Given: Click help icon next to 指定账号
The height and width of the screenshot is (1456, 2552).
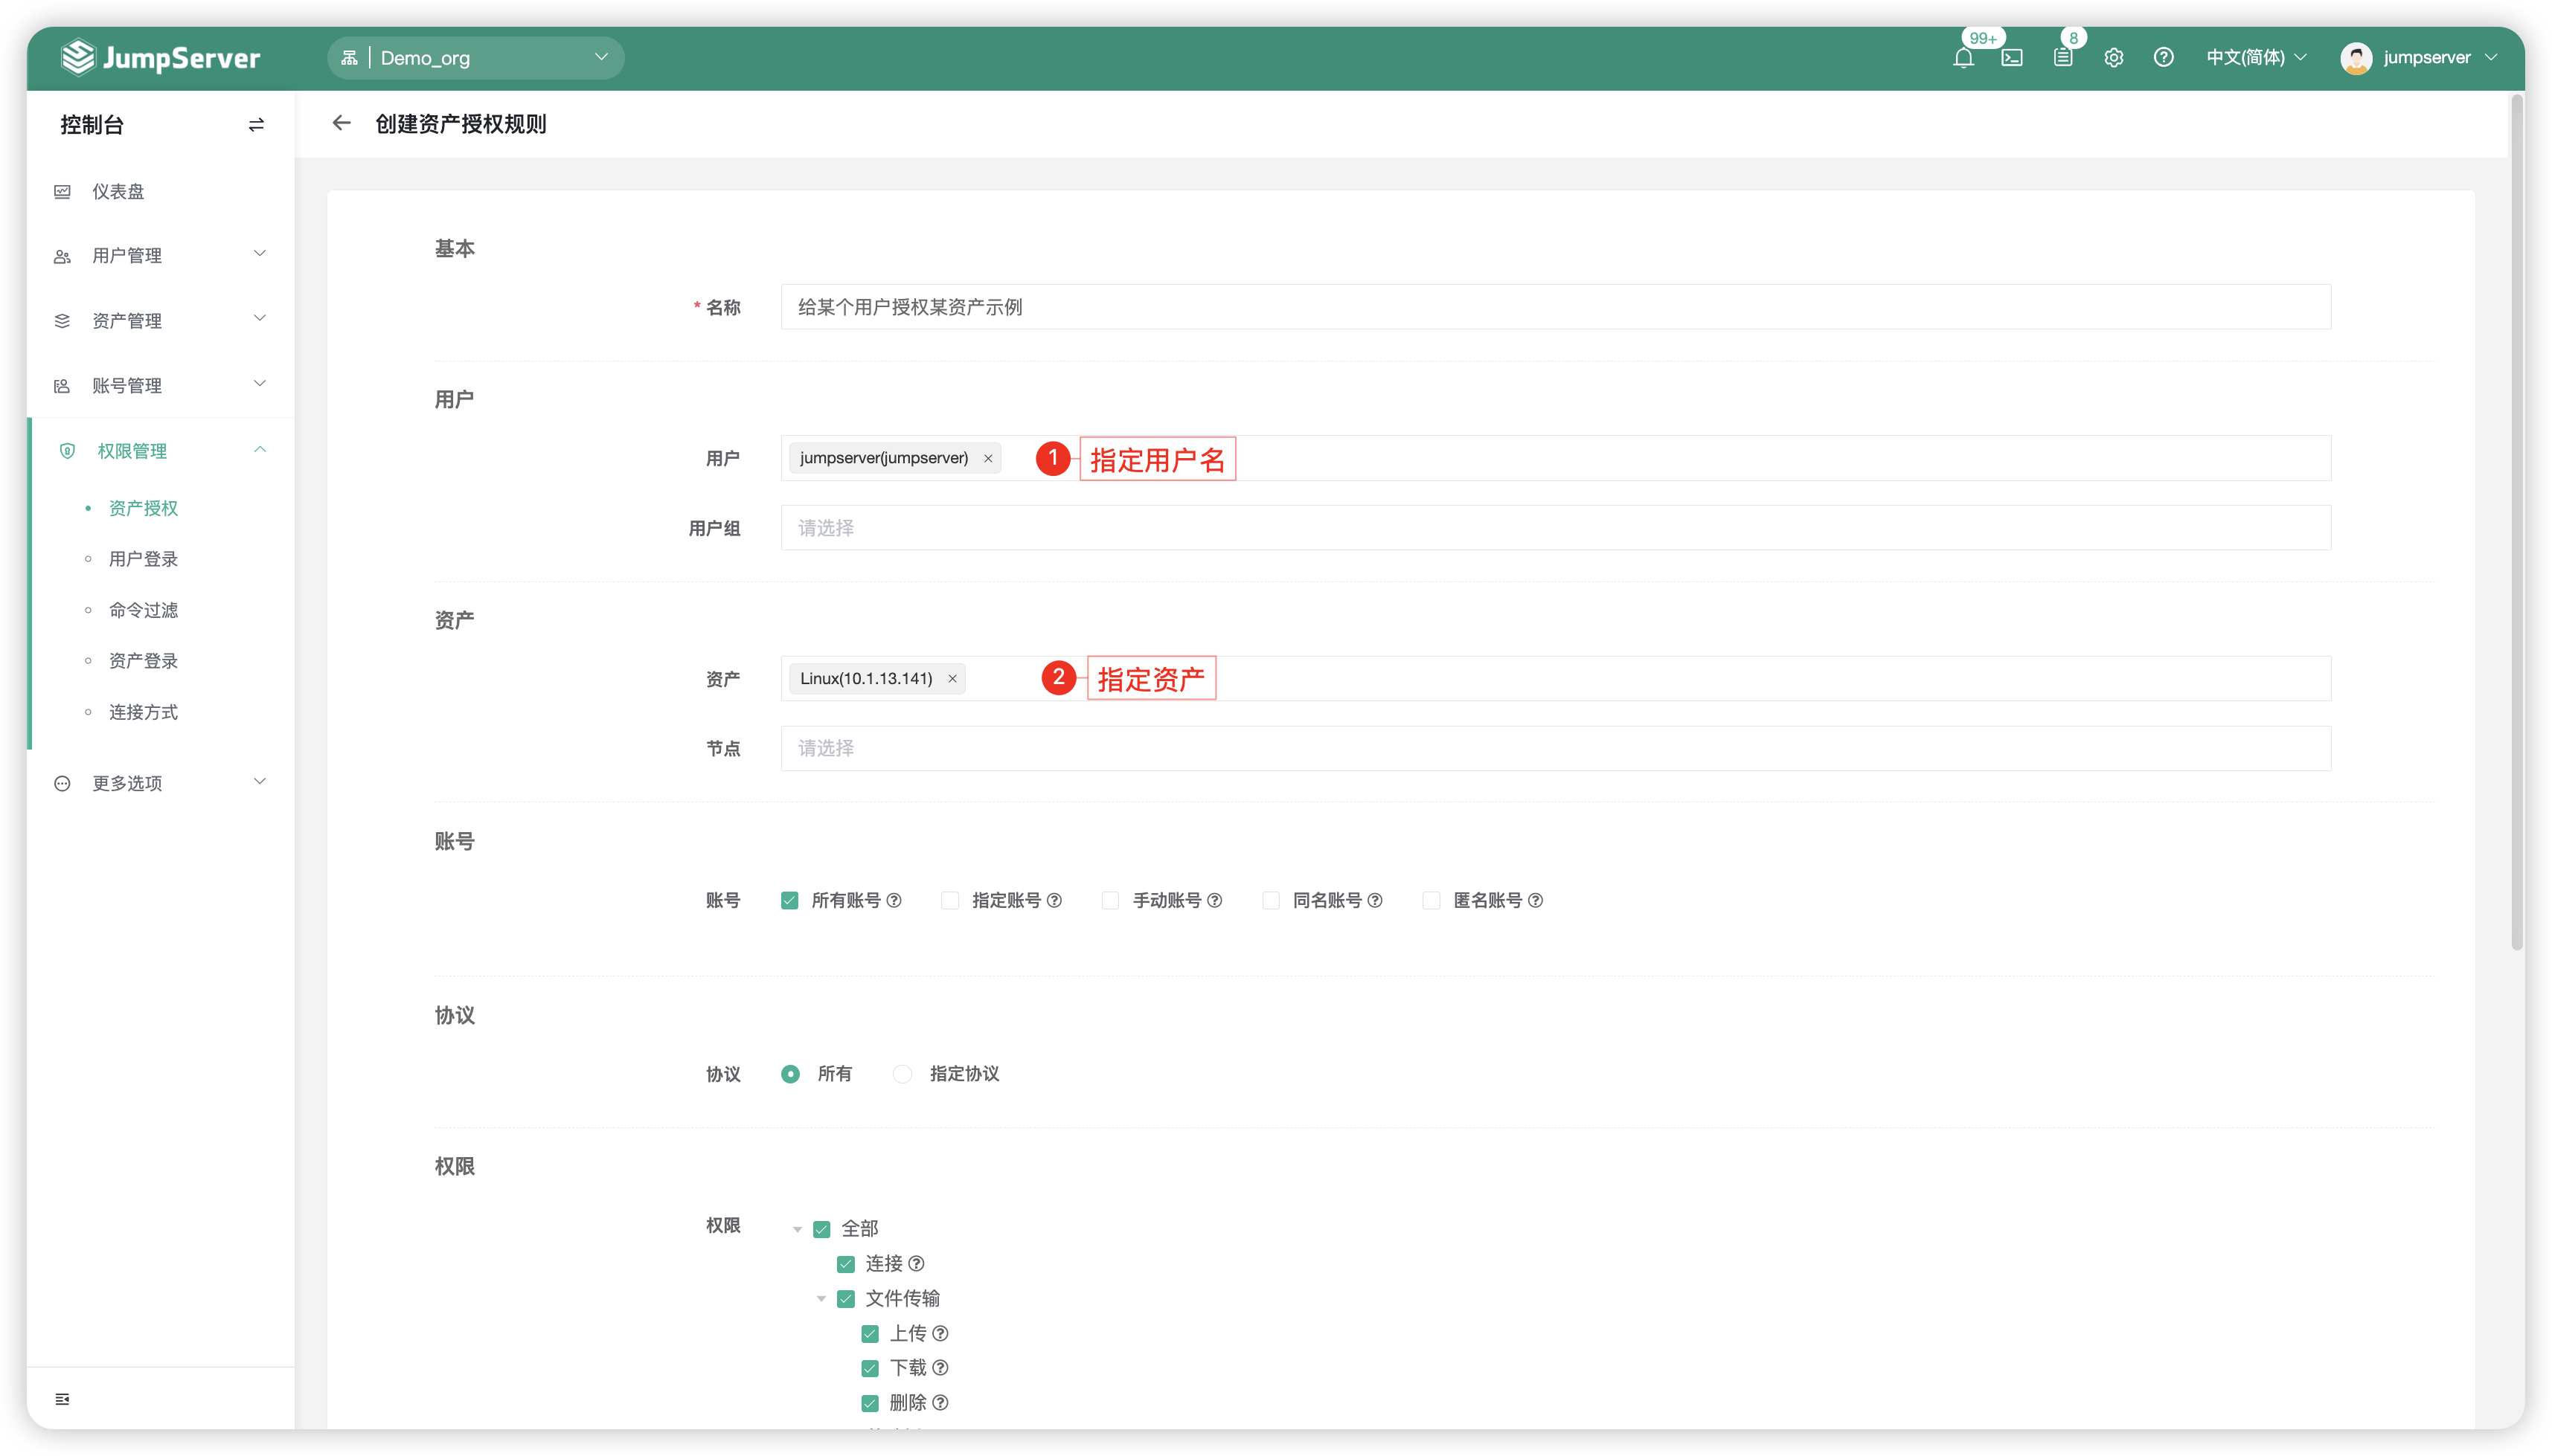Looking at the screenshot, I should [x=1054, y=900].
